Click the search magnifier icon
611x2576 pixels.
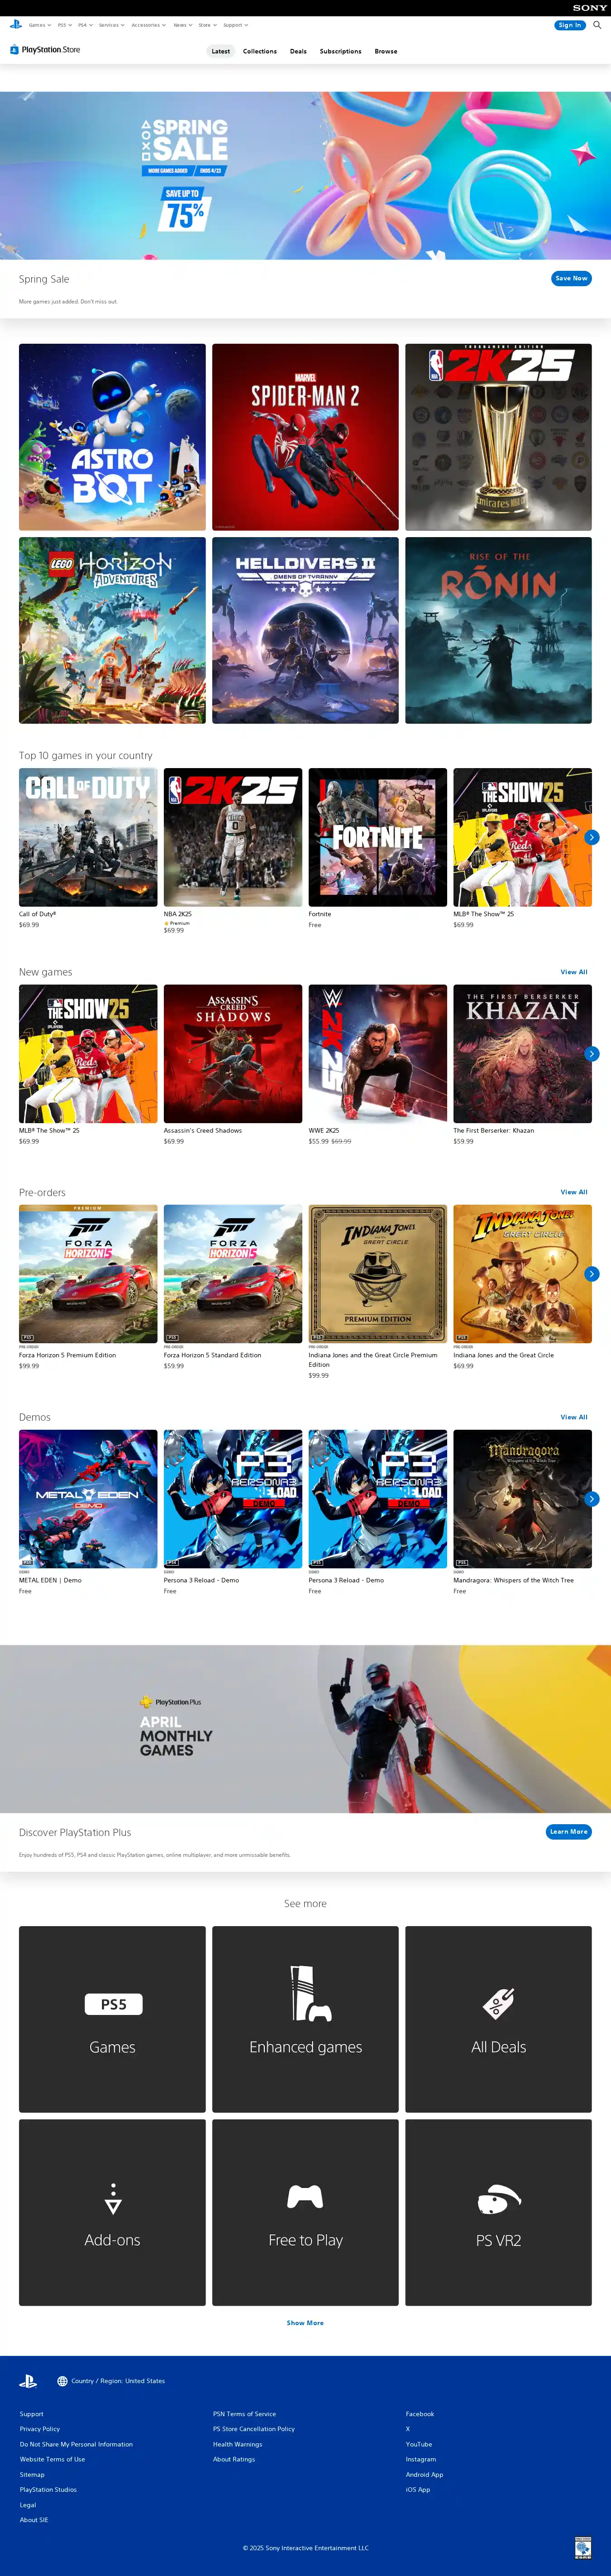tap(597, 25)
